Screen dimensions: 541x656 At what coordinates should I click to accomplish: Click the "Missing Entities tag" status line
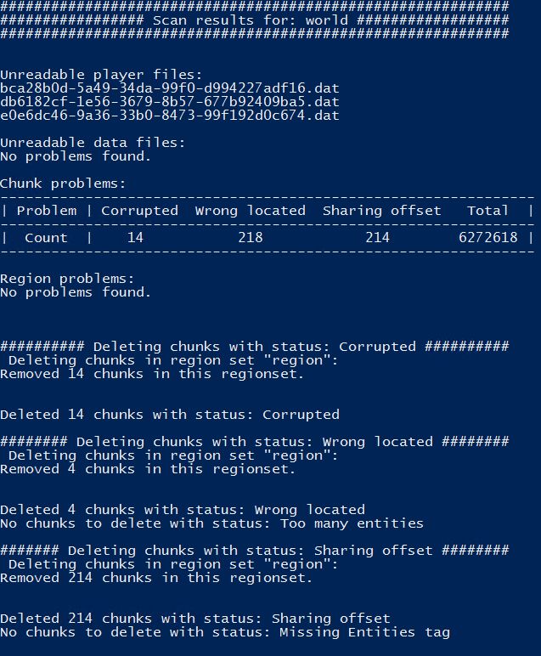tap(224, 632)
